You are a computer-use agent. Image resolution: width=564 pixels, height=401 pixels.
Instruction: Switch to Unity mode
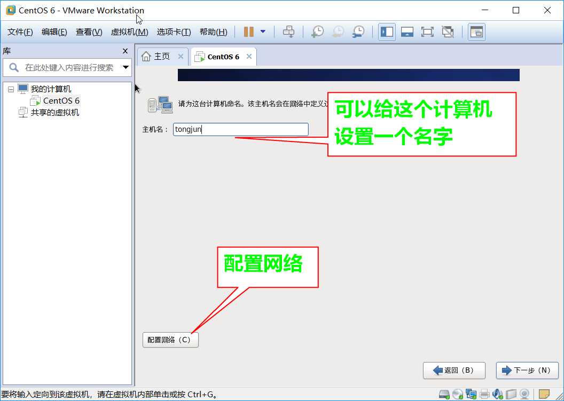click(x=448, y=32)
